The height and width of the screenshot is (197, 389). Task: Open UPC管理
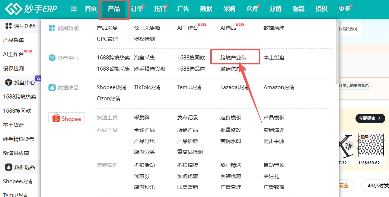coord(107,39)
